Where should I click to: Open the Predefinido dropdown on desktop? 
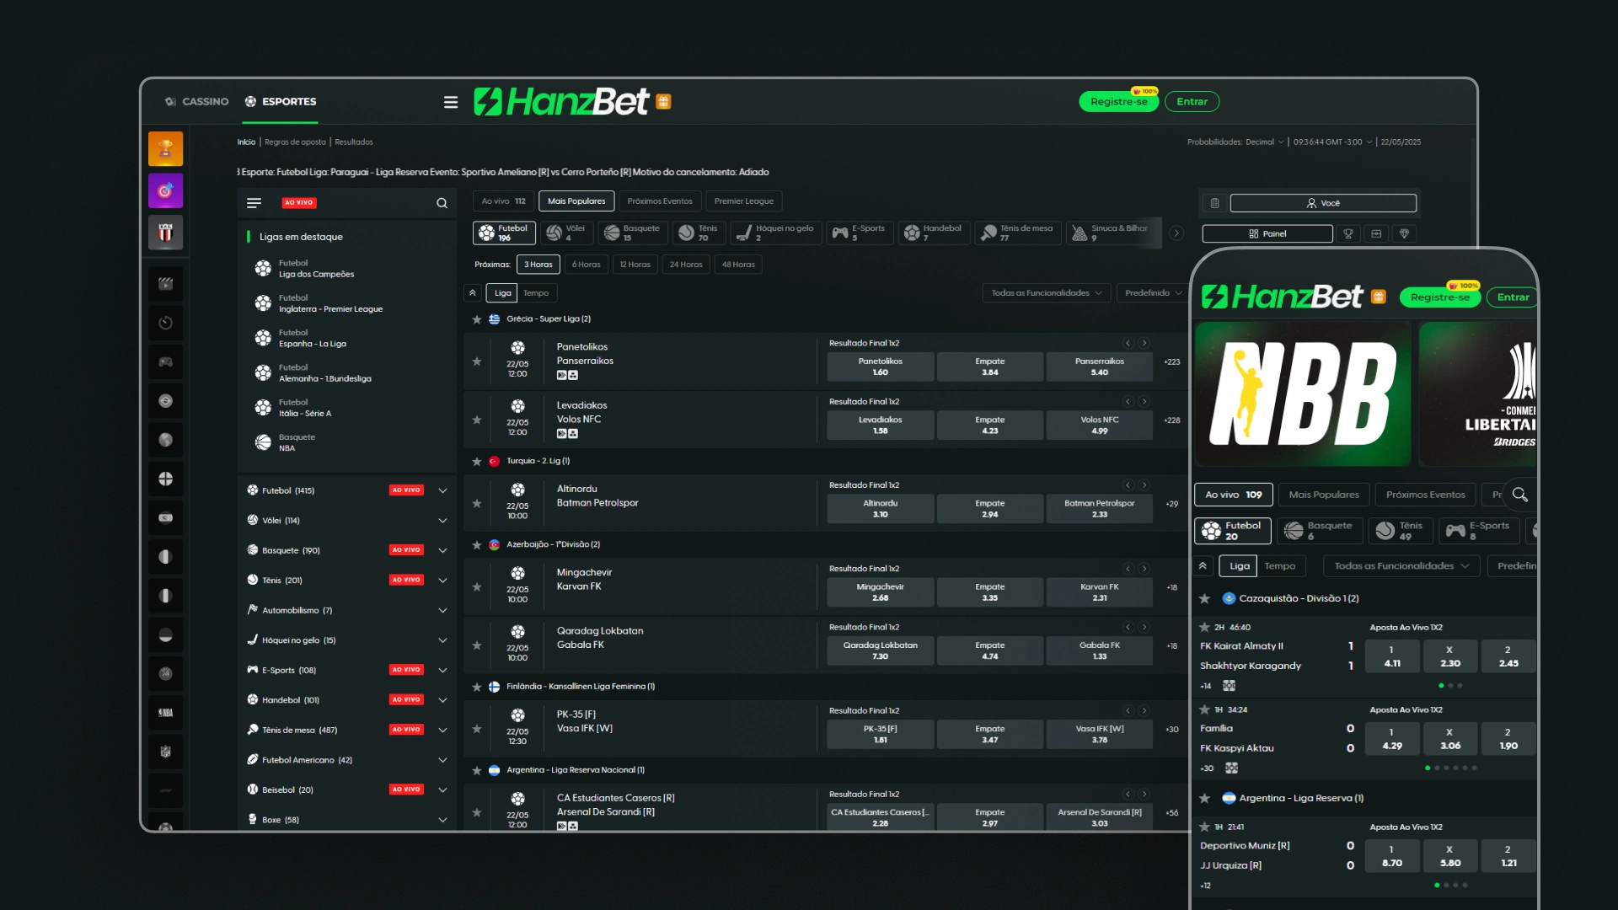[x=1153, y=293]
